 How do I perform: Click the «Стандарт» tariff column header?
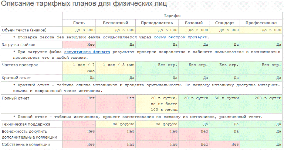pos(224,23)
